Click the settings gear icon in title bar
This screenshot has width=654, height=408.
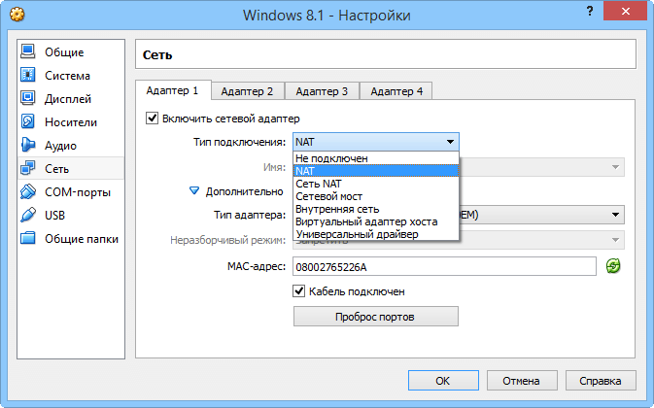[x=17, y=15]
